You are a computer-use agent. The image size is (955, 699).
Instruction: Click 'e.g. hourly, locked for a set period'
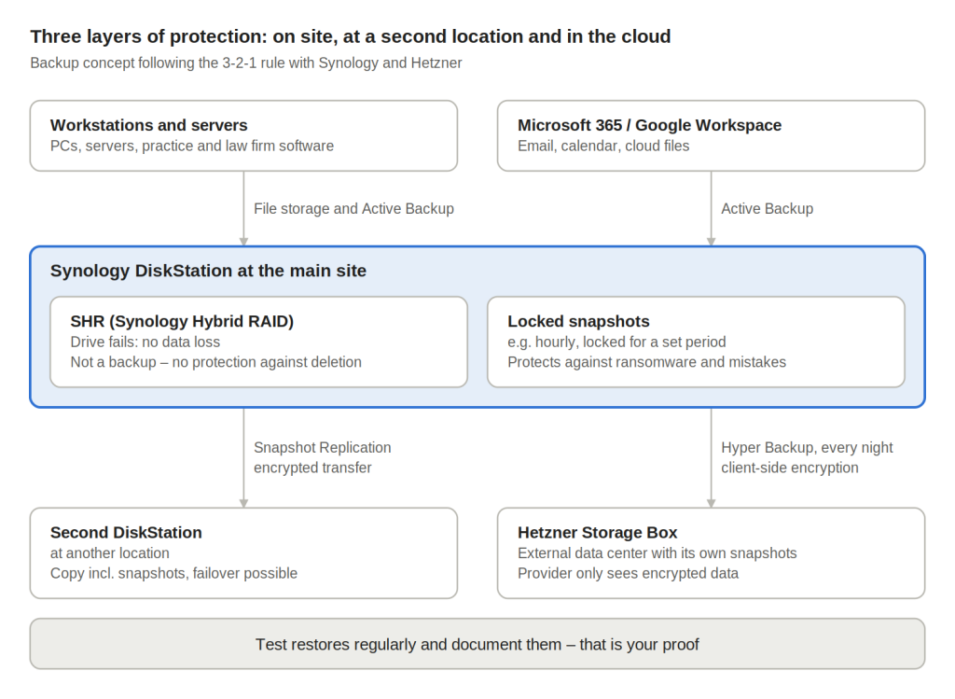(x=616, y=342)
